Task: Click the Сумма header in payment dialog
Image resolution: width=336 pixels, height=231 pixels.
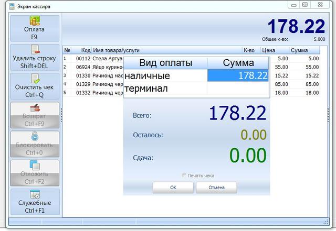Action: [238, 63]
